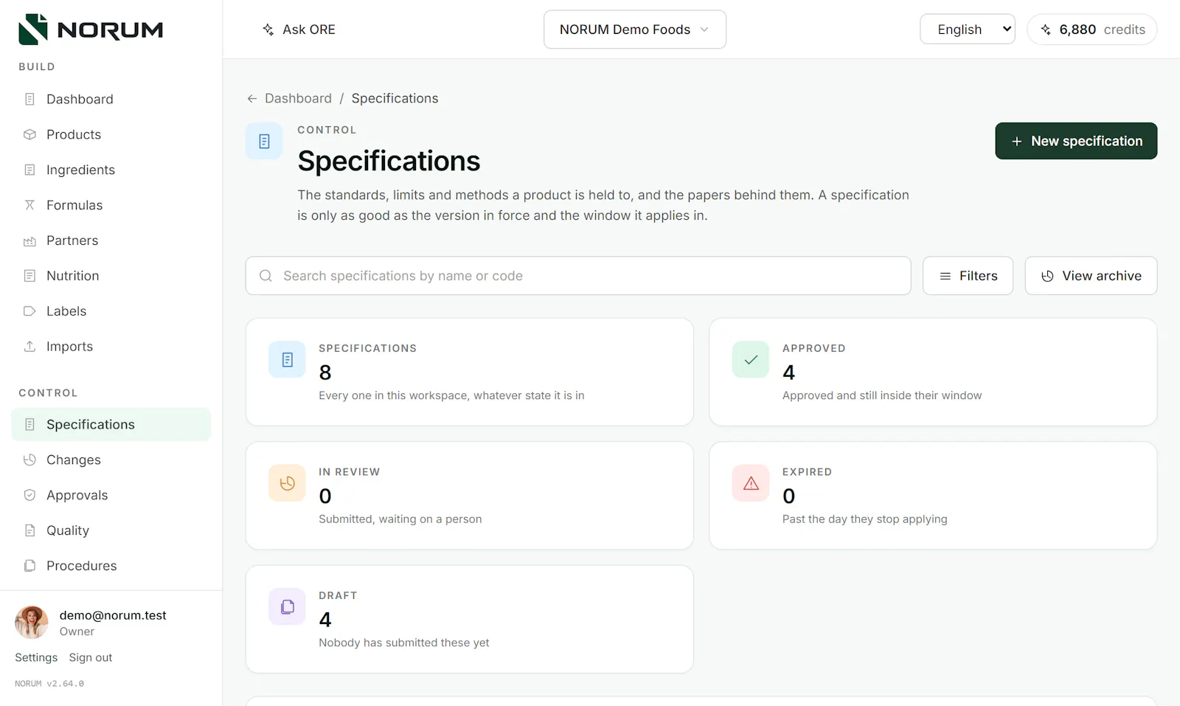Image resolution: width=1180 pixels, height=706 pixels.
Task: Open Procedures from sidebar
Action: [111, 566]
